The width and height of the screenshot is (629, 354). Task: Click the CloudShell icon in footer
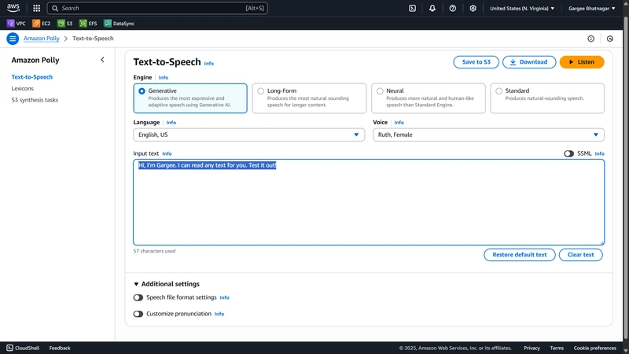click(x=9, y=348)
